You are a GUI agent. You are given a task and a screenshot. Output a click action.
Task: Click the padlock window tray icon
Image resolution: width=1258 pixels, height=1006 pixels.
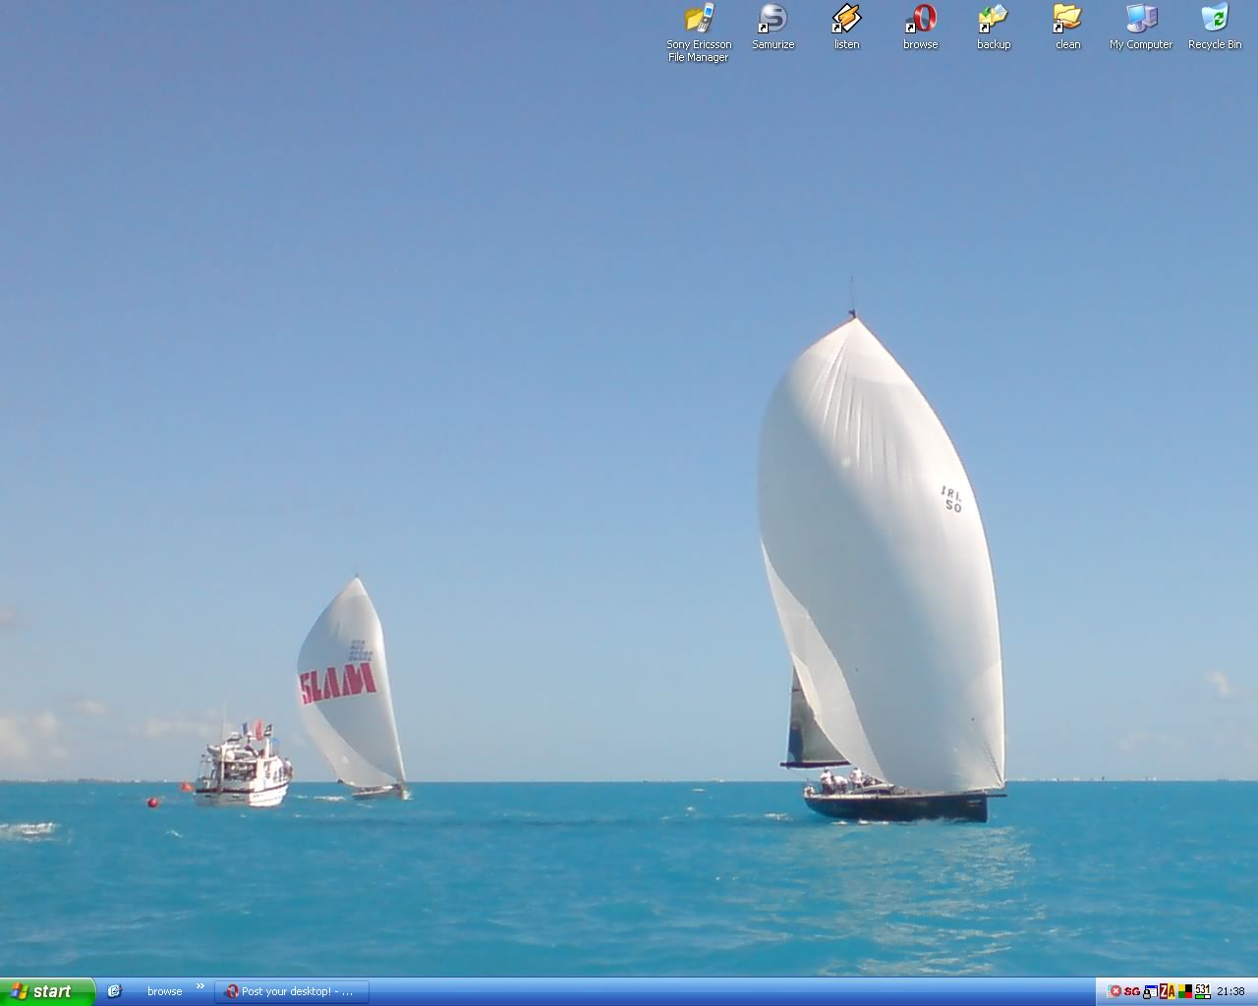pyautogui.click(x=1150, y=992)
